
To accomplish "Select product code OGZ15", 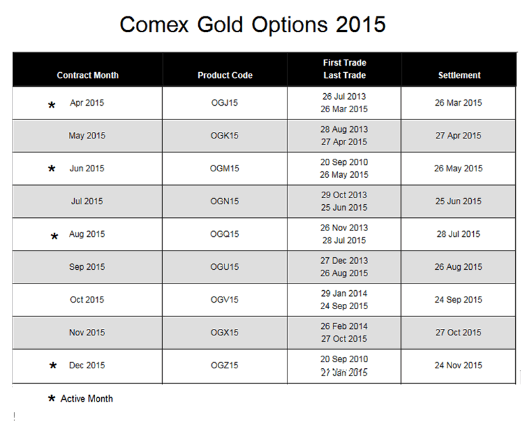I will pos(224,366).
